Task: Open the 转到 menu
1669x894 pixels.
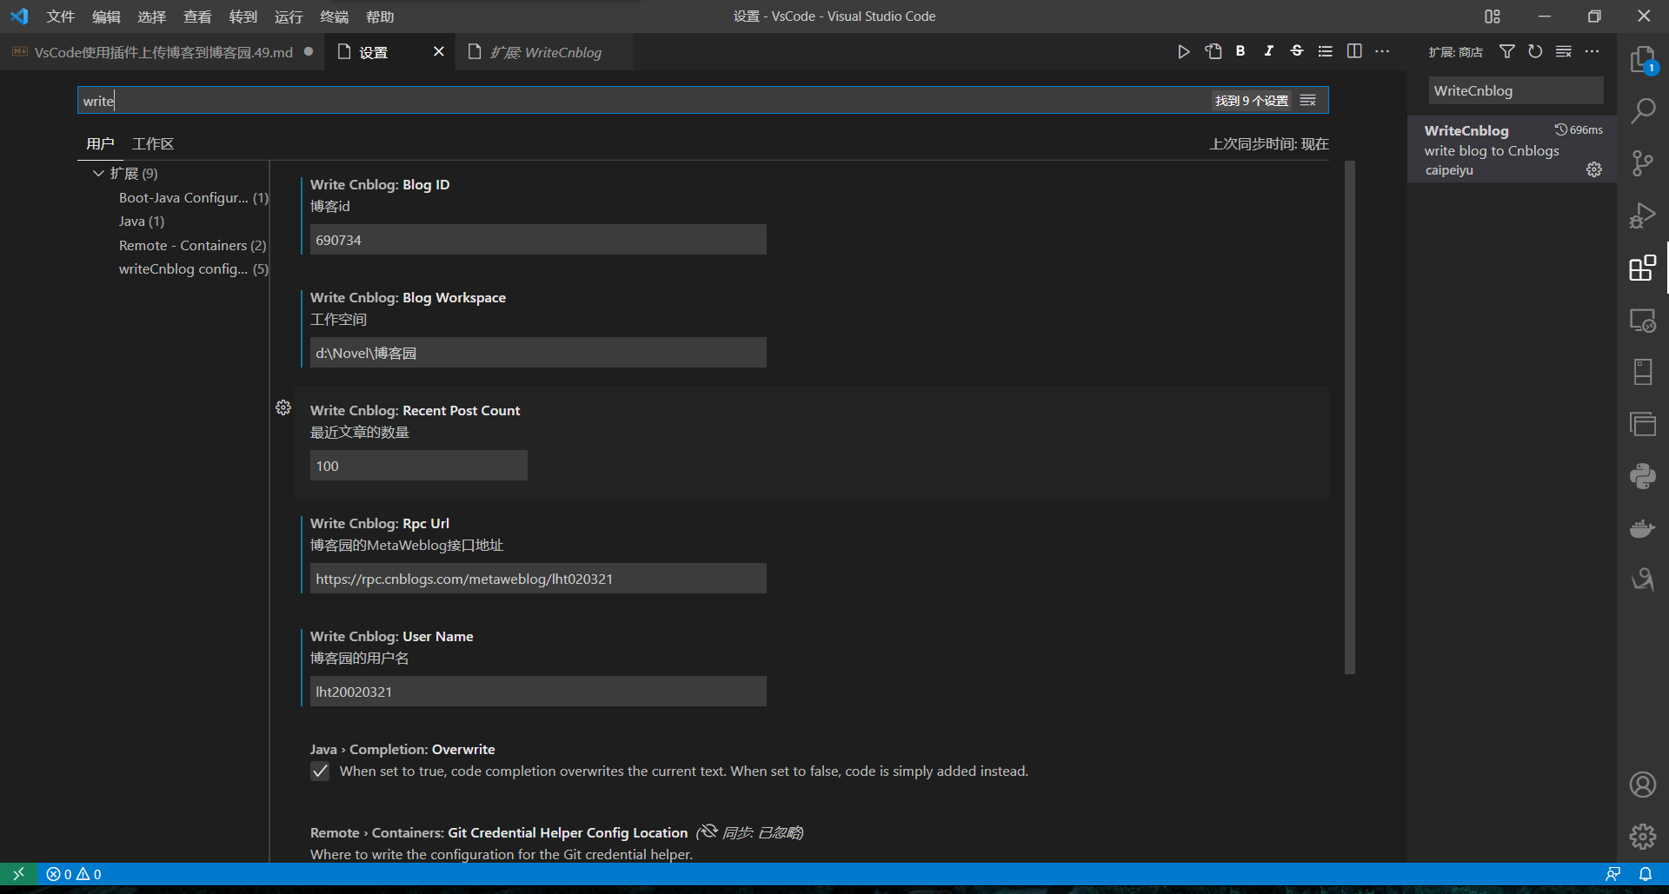Action: click(x=243, y=17)
